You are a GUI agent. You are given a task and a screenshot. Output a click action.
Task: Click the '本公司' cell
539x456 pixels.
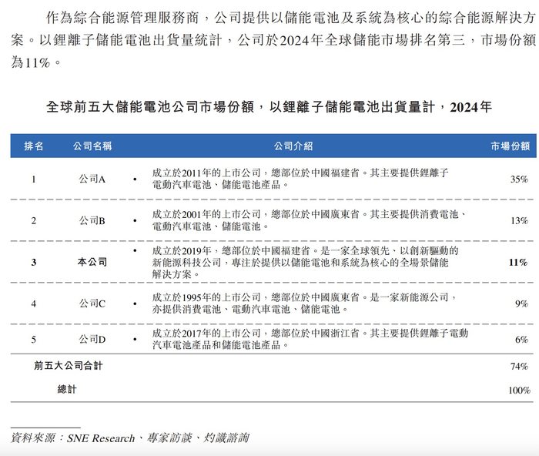pos(92,262)
